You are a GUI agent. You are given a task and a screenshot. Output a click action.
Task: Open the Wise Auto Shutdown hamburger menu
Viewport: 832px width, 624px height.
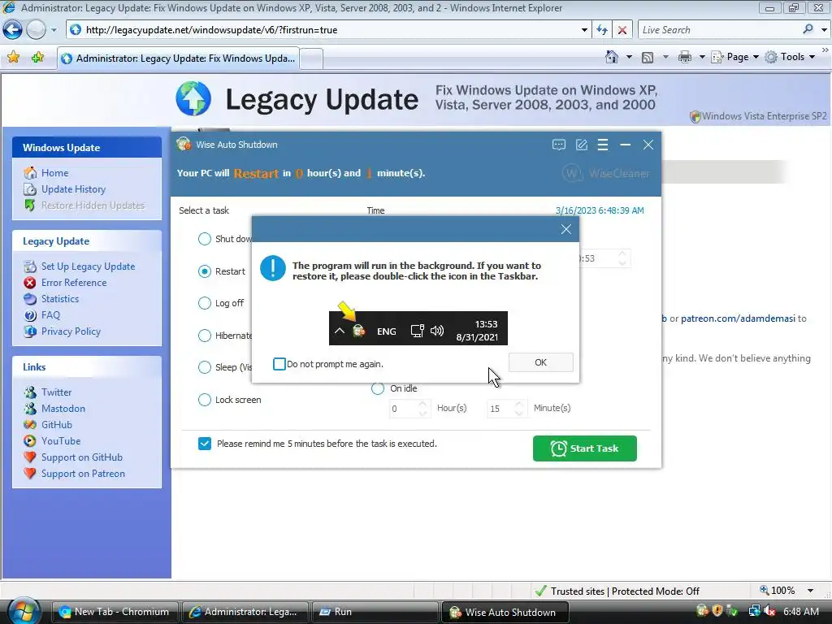[x=603, y=145]
